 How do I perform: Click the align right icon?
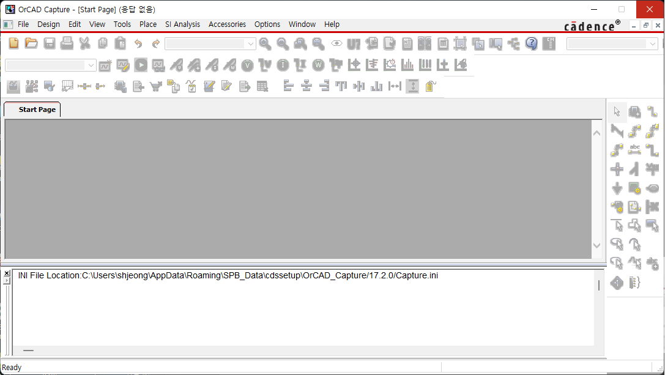[324, 86]
